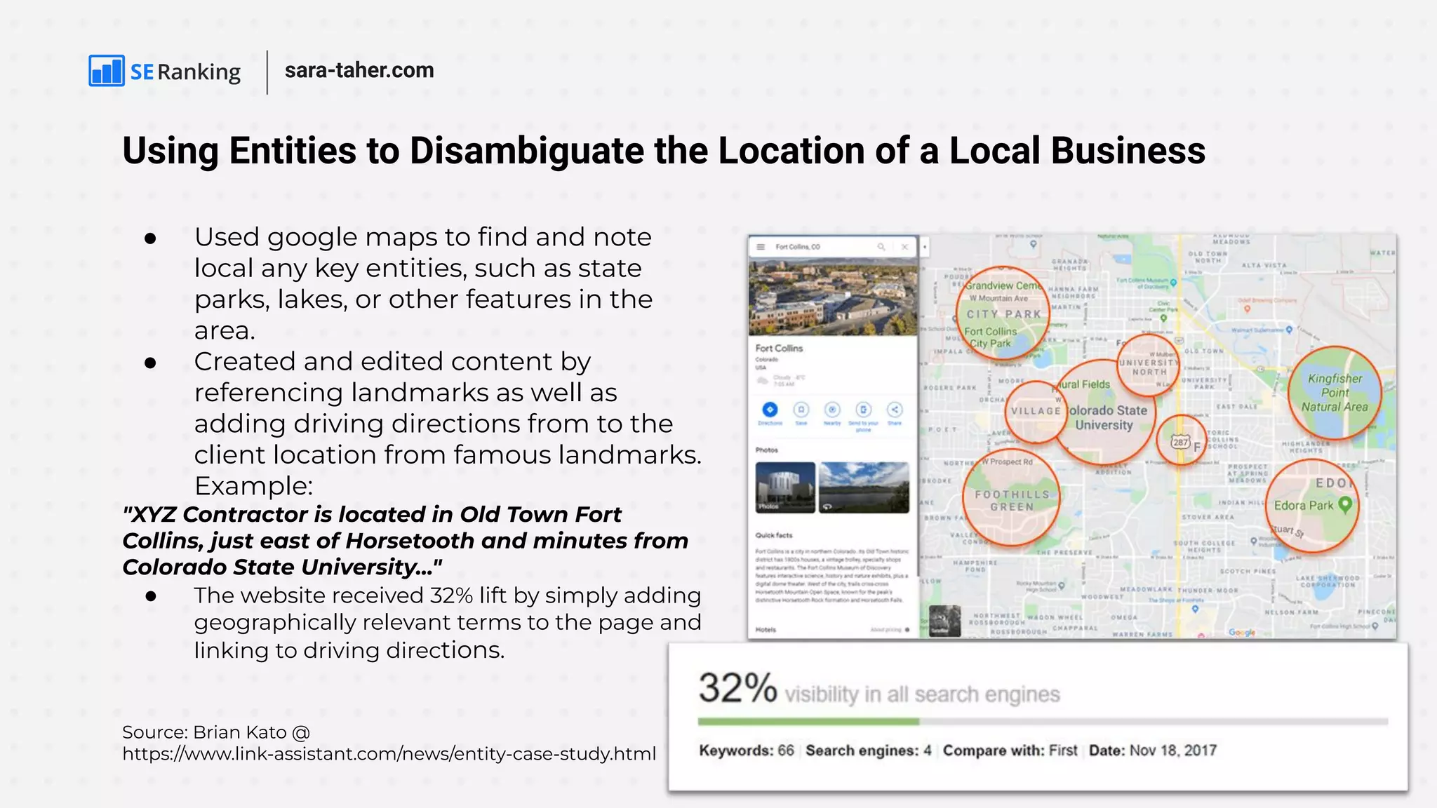Click the Fort Collins City Park label
Image resolution: width=1437 pixels, height=808 pixels.
(990, 337)
